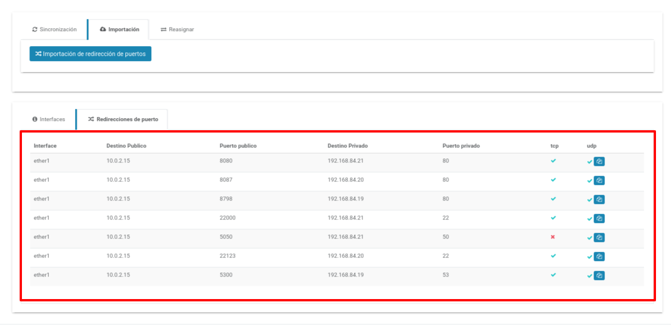Click the copy button in the 8080 port row
Viewport: 671px width, 325px height.
pos(599,161)
